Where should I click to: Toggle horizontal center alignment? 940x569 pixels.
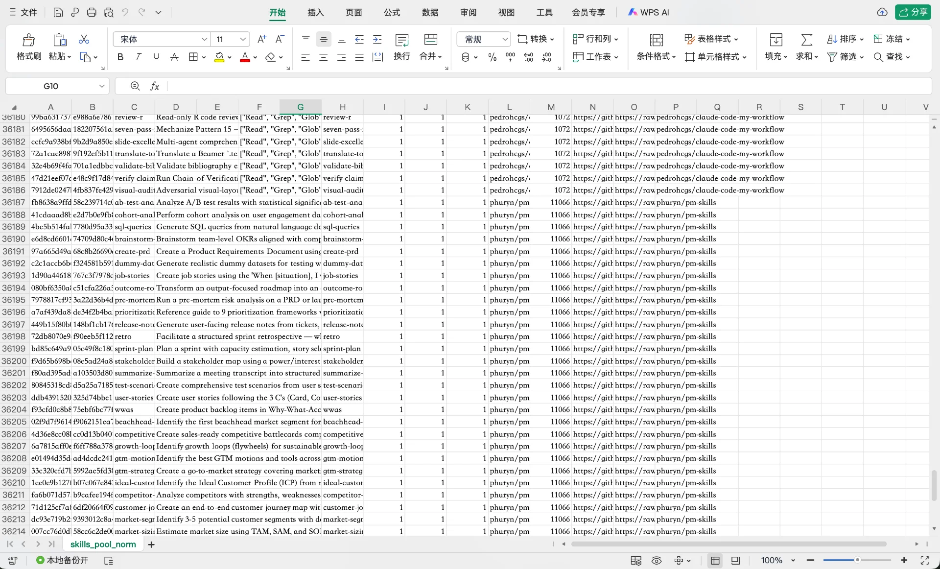[324, 57]
